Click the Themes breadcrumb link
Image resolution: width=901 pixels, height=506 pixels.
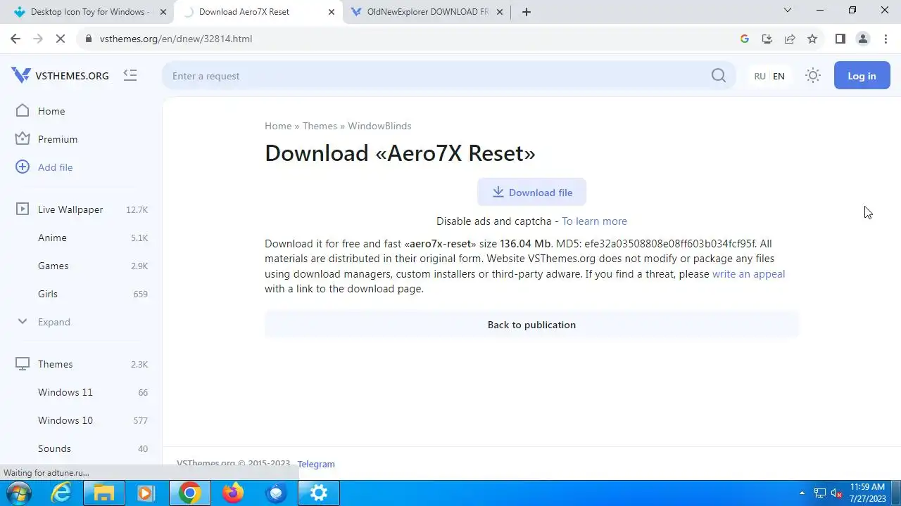[320, 126]
